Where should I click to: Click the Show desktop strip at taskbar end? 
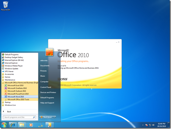point(169,125)
